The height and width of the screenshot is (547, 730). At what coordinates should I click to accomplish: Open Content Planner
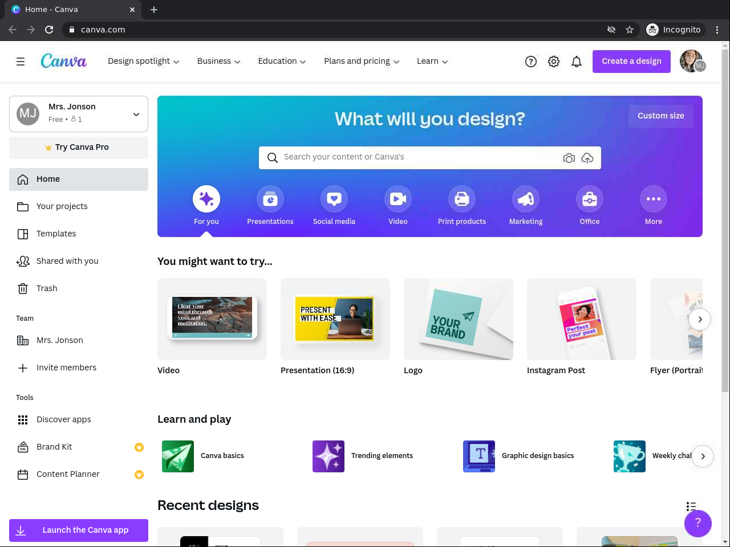79,475
